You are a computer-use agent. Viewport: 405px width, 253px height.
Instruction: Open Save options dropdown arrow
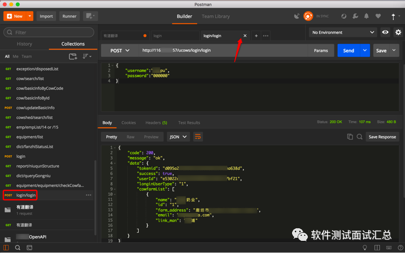point(394,50)
